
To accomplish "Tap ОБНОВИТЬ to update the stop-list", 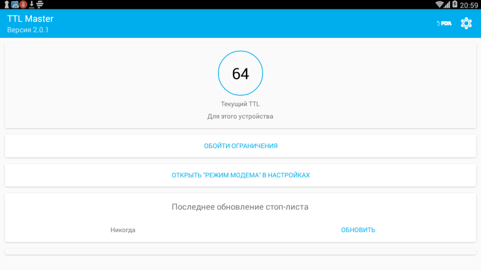I will (358, 230).
